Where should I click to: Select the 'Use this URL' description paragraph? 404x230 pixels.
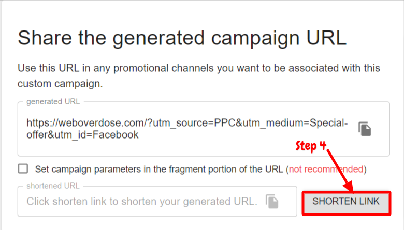(199, 76)
